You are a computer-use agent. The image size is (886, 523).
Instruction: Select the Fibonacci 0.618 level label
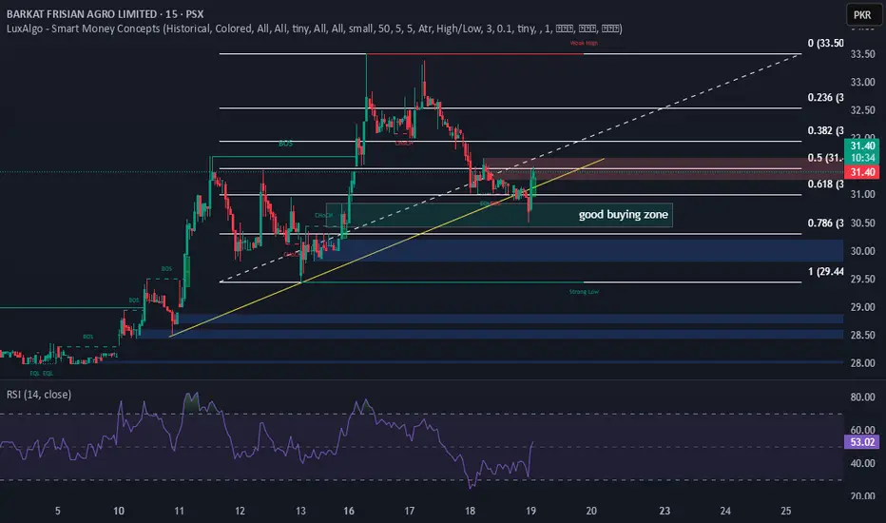825,184
